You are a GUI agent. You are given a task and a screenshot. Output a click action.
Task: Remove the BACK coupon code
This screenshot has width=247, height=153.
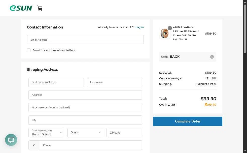pos(212,57)
